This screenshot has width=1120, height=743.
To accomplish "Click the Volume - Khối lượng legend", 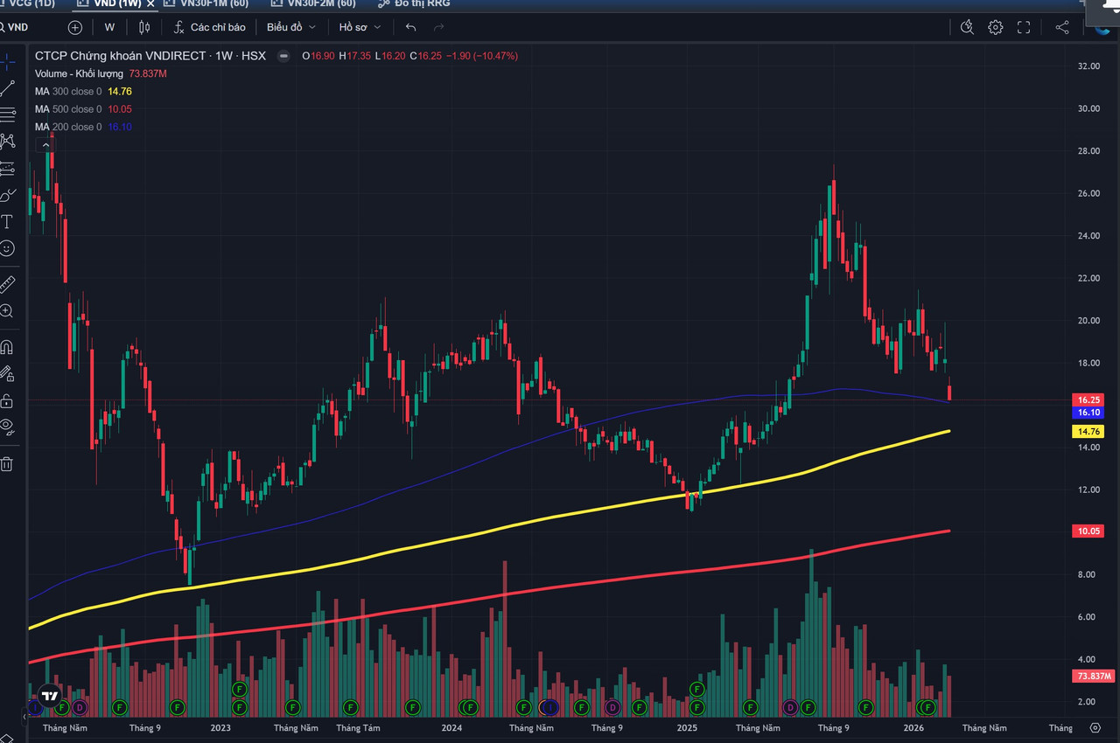I will [80, 73].
